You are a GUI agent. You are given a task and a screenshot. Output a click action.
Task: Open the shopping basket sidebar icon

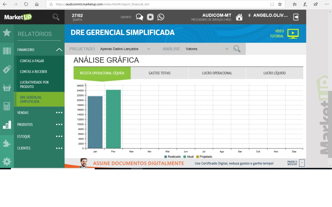pyautogui.click(x=7, y=88)
